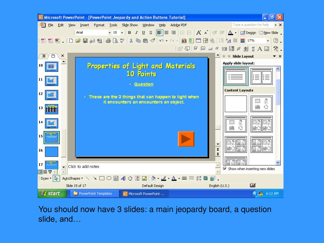Decrease font size with small A icon
This screenshot has height=243, width=324.
coord(206,33)
